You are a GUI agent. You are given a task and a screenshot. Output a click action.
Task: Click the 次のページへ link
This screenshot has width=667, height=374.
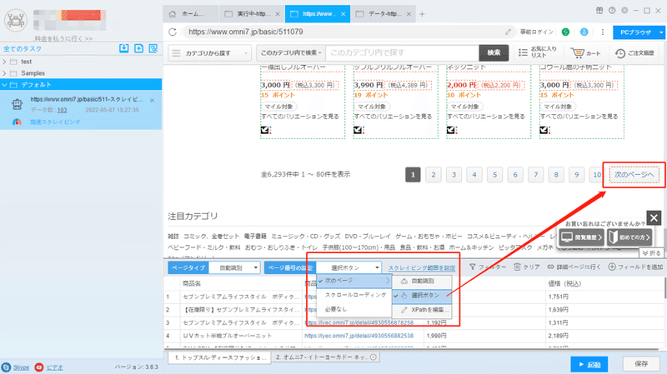point(634,175)
